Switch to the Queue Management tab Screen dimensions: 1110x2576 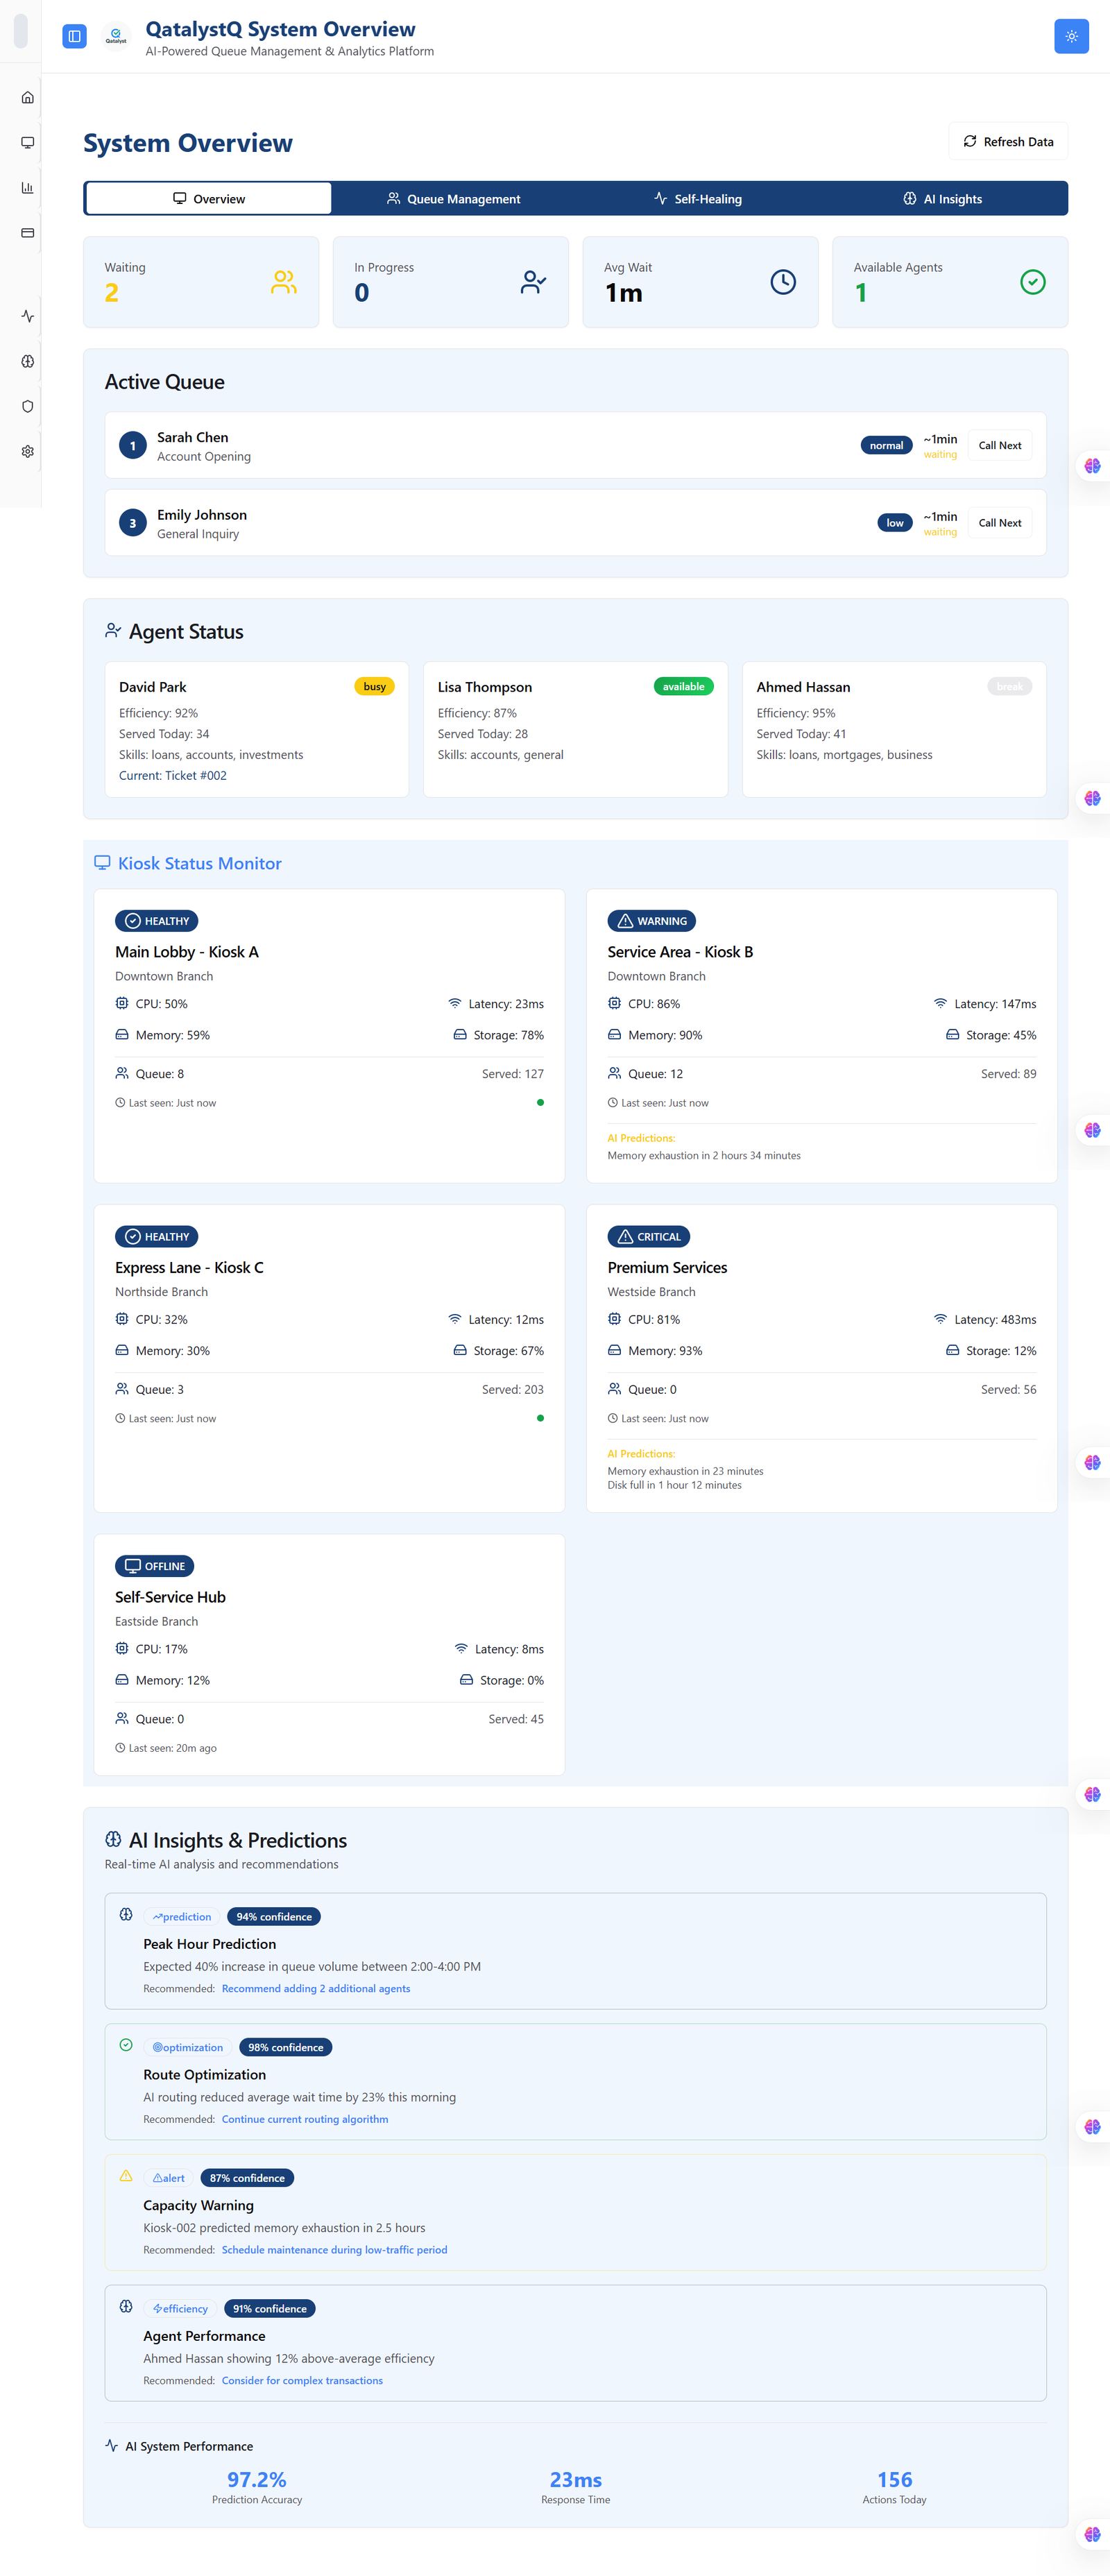click(x=453, y=198)
